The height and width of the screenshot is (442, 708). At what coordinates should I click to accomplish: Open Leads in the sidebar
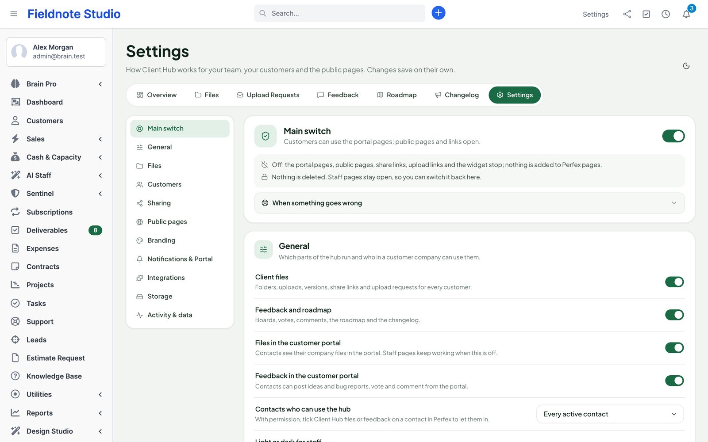point(56,340)
